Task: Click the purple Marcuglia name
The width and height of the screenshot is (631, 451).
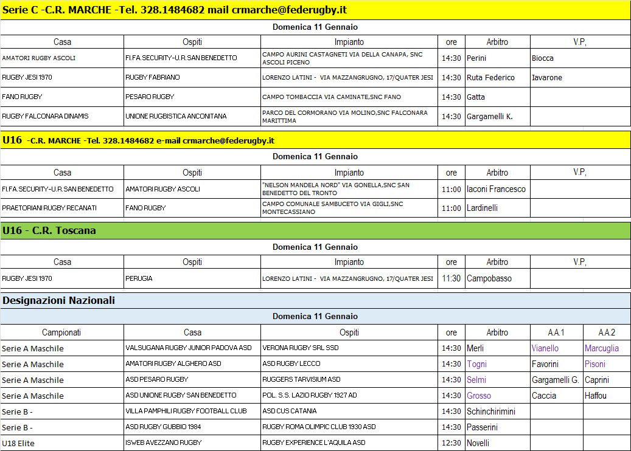Action: pyautogui.click(x=601, y=348)
